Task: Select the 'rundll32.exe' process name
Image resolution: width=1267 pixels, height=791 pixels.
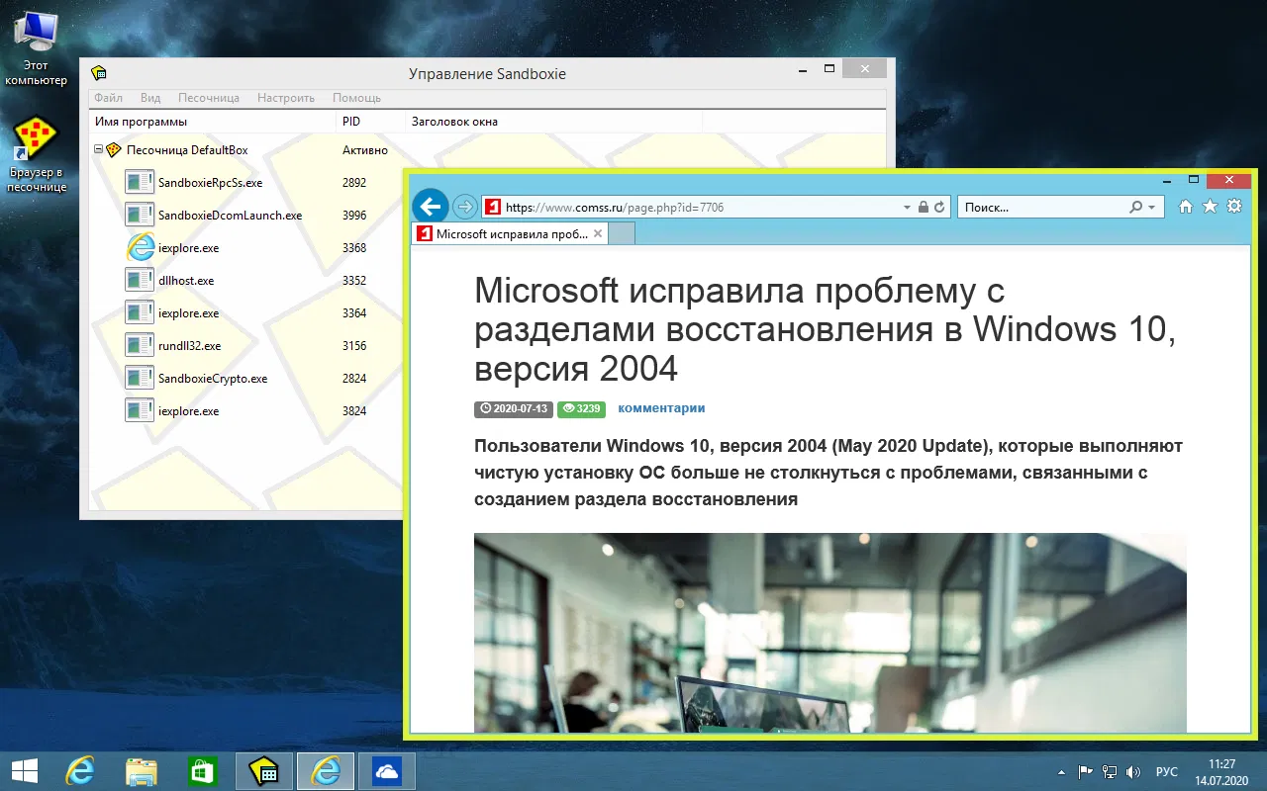Action: pyautogui.click(x=189, y=346)
